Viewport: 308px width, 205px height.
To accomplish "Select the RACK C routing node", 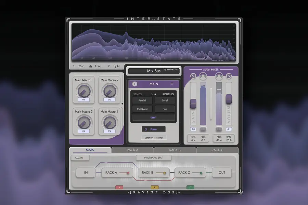I will point(190,173).
